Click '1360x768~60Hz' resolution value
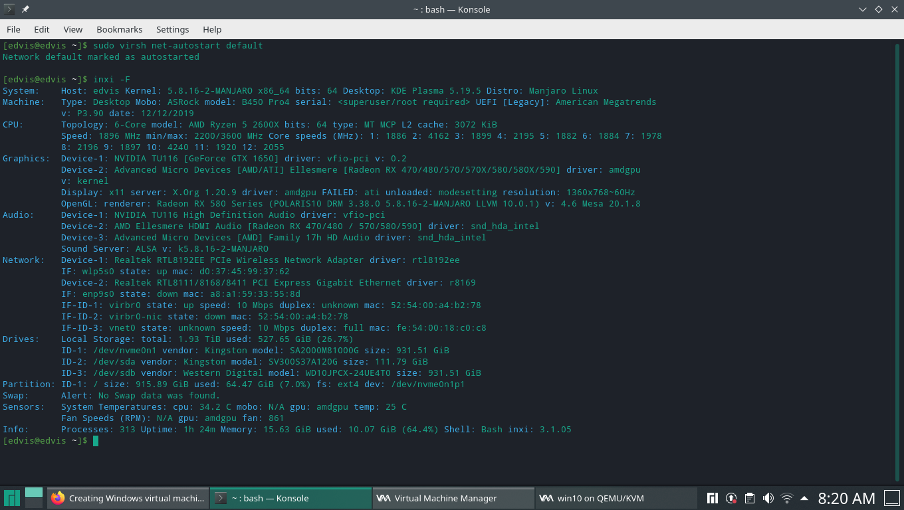The image size is (904, 510). coord(601,193)
